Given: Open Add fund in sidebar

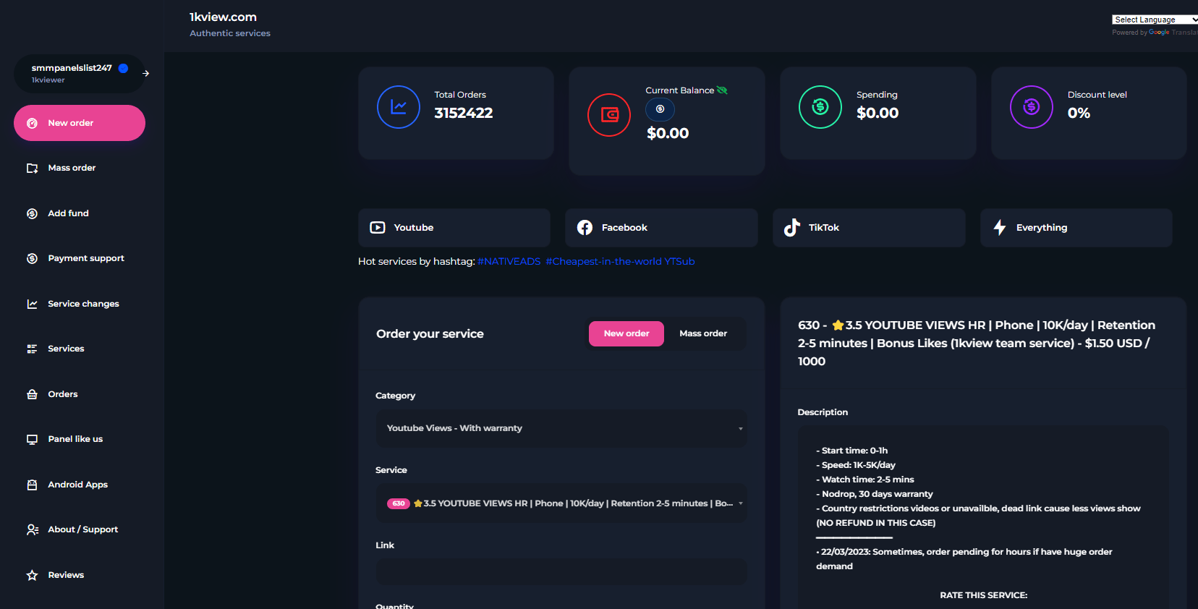Looking at the screenshot, I should [68, 213].
